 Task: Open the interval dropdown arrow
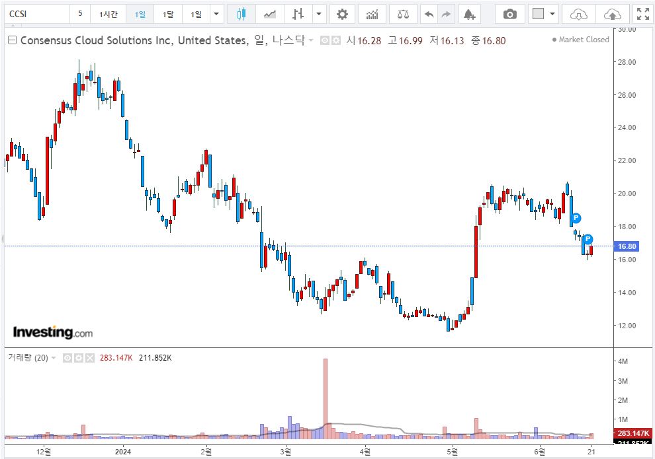[216, 14]
